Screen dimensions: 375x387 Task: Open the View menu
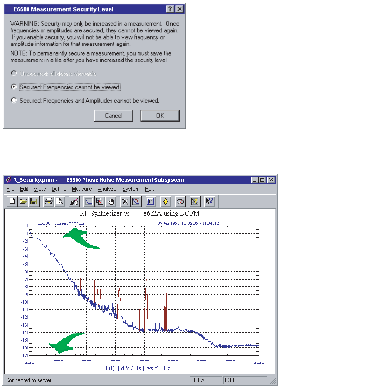[x=40, y=189]
